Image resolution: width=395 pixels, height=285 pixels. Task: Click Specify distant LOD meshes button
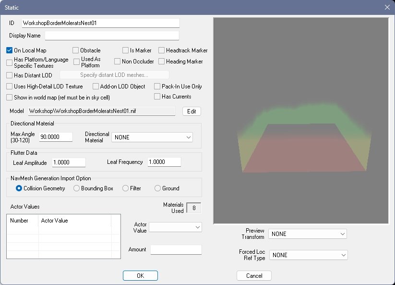(114, 75)
